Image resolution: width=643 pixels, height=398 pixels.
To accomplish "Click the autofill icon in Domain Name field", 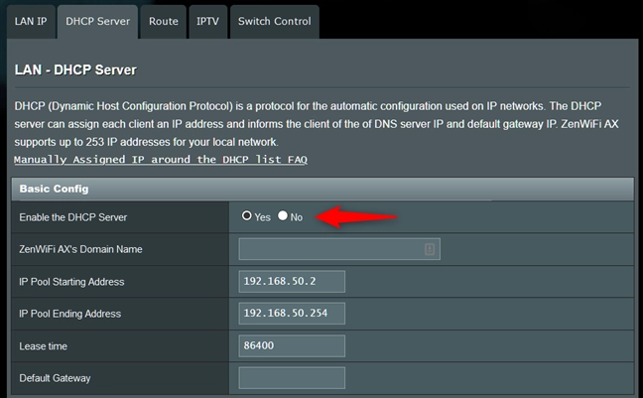I will click(x=430, y=249).
